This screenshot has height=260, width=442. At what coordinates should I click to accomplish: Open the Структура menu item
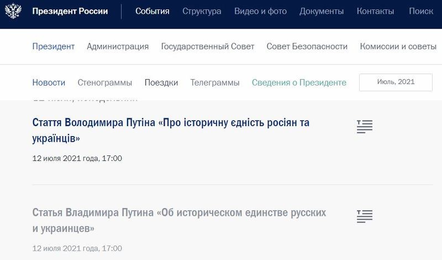click(202, 11)
